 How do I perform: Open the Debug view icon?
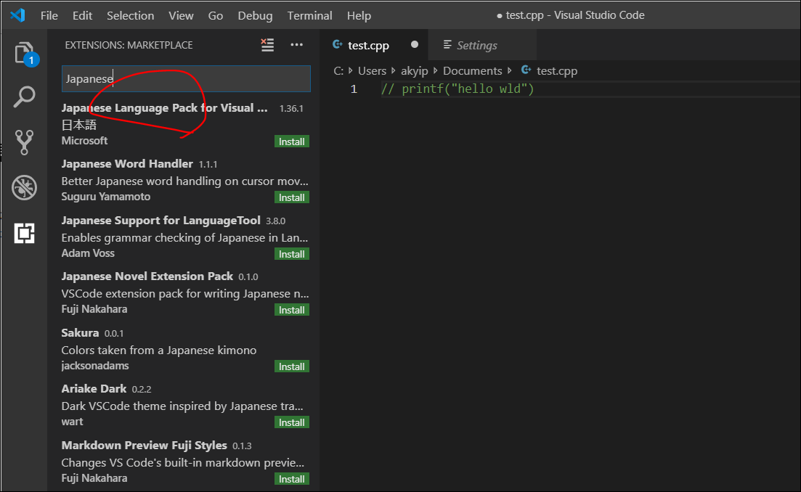(x=24, y=187)
